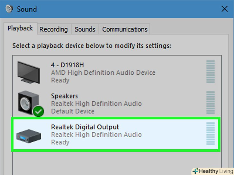Click the green default checkmark badge
The height and width of the screenshot is (175, 234).
pyautogui.click(x=38, y=111)
